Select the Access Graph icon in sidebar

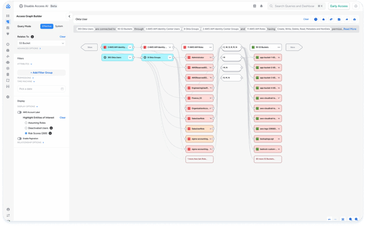[8, 22]
